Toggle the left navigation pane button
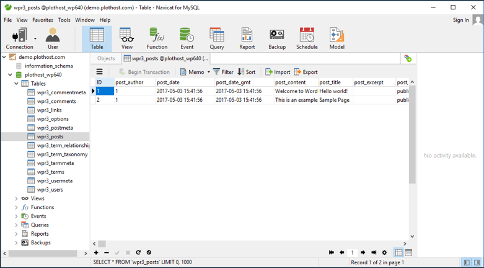Viewport: 484px width, 268px height. pos(467,262)
